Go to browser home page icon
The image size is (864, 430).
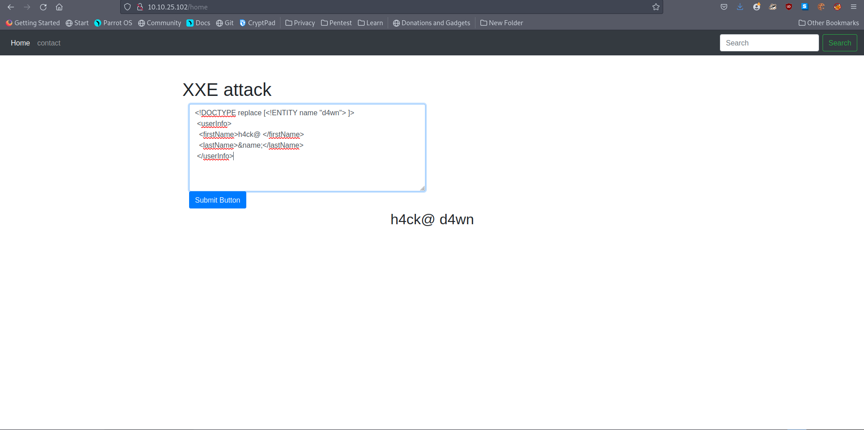pos(59,7)
